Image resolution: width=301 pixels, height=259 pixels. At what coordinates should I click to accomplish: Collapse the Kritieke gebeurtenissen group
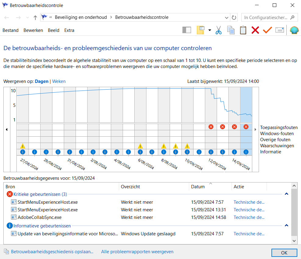286,194
